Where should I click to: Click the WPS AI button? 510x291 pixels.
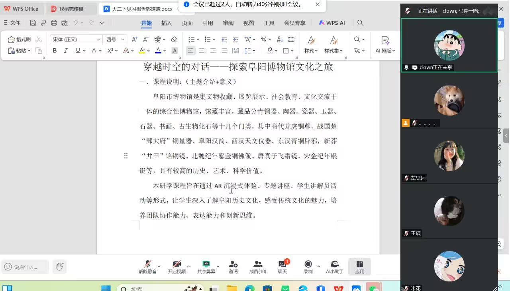pyautogui.click(x=331, y=23)
